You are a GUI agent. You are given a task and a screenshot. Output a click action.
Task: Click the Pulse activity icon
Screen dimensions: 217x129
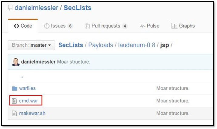click(142, 26)
